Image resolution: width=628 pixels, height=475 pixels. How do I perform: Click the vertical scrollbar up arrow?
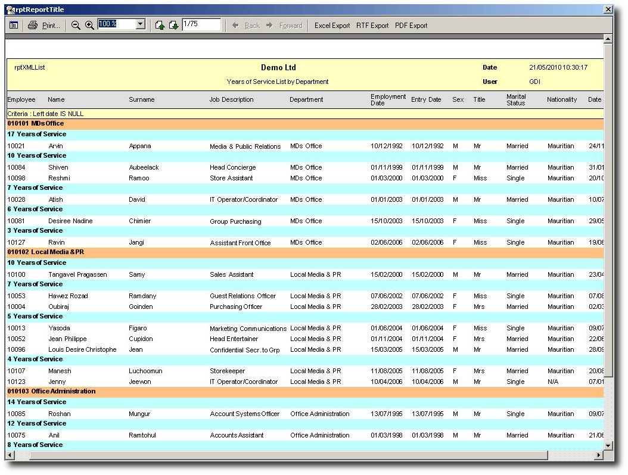[x=608, y=39]
